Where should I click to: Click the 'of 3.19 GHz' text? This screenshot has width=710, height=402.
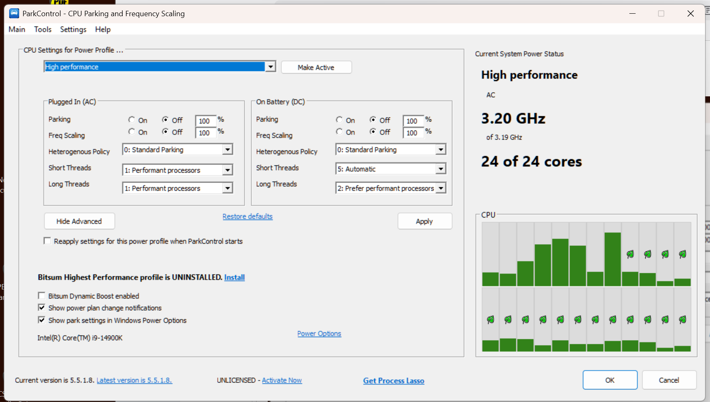tap(504, 137)
